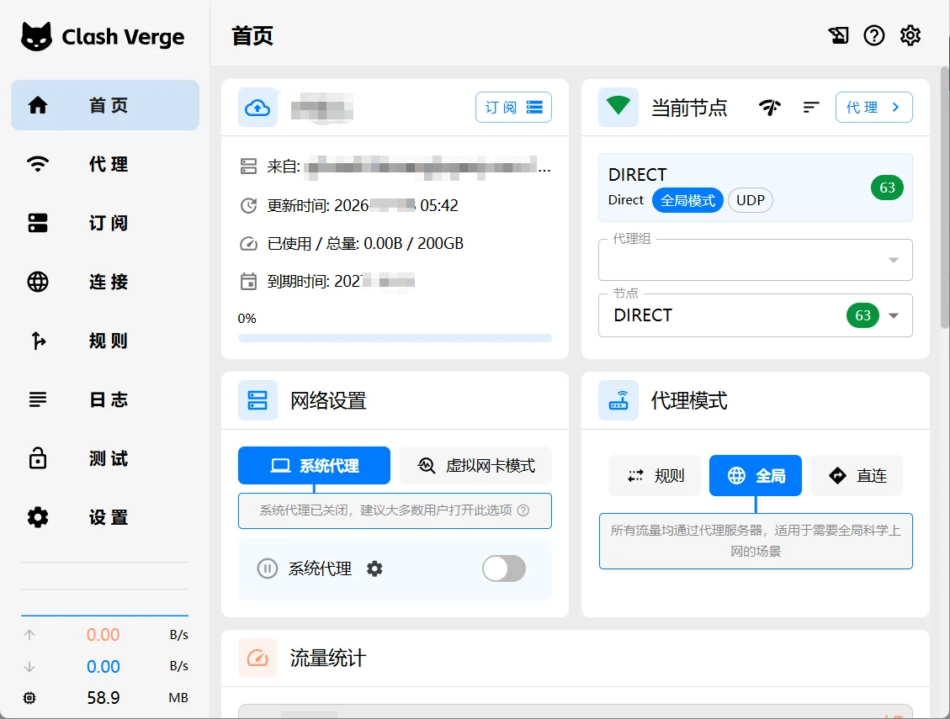Click the cloud upload profile icon
Viewport: 950px width, 719px height.
pyautogui.click(x=257, y=108)
